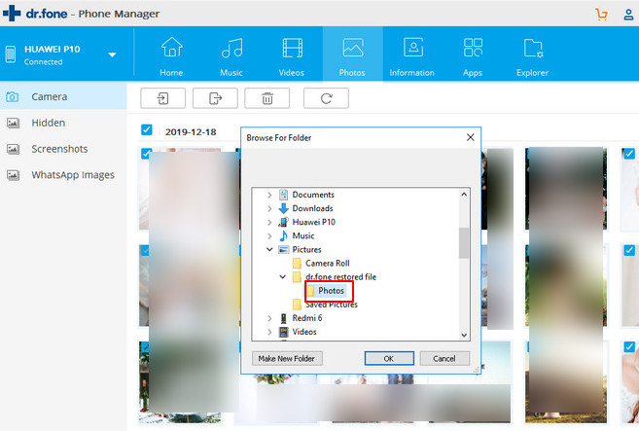The image size is (639, 431).
Task: Click the folder tree scrollbar thumb
Action: pyautogui.click(x=464, y=242)
